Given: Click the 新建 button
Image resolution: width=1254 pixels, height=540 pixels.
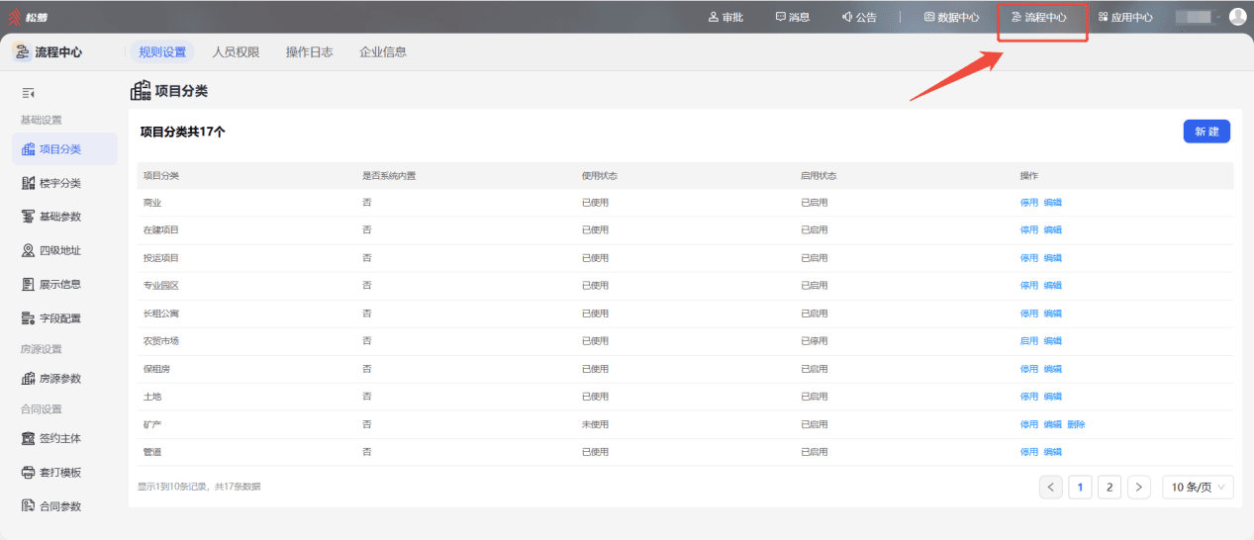Looking at the screenshot, I should coord(1206,132).
